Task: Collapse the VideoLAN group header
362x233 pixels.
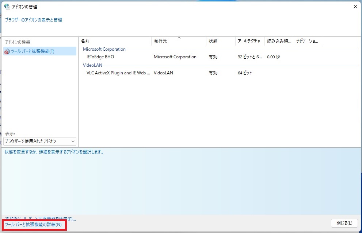Action: pos(92,65)
